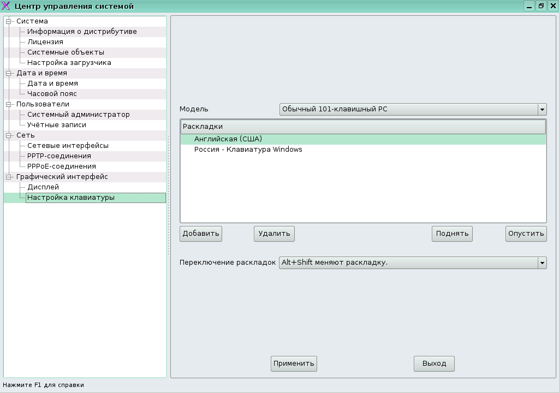Viewport: 559px width, 393px height.
Task: Open Информация о дистрибутиве in tree
Action: (x=82, y=32)
